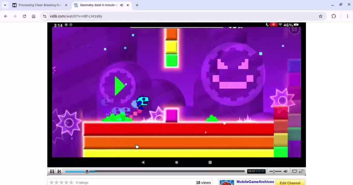Click the Android home circle in the video
The width and height of the screenshot is (353, 185).
tap(177, 162)
